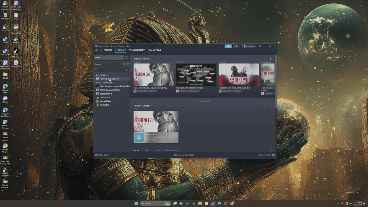Open Settings gear in taskbar
The height and width of the screenshot is (207, 368).
coord(181,204)
